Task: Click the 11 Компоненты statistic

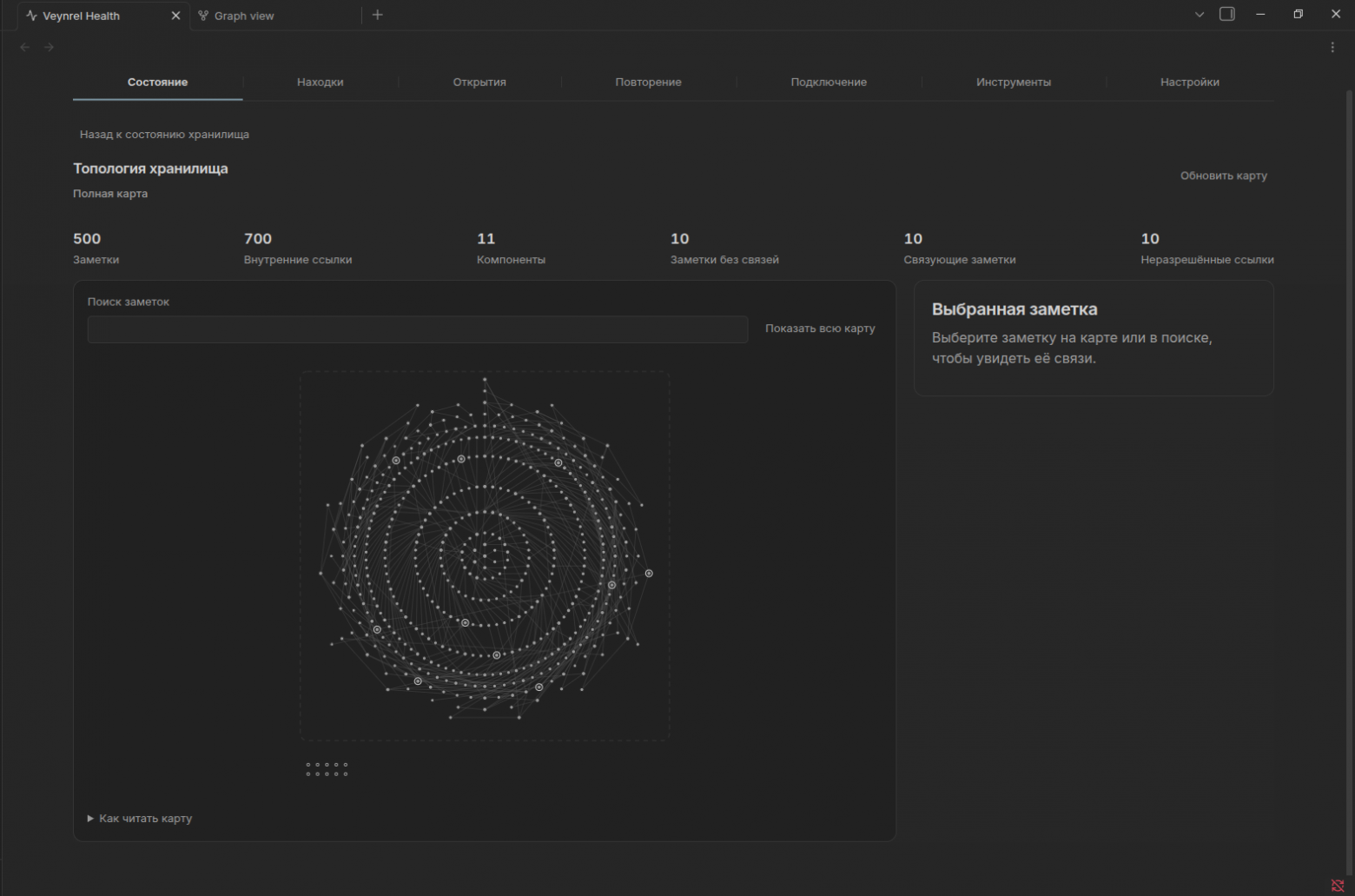Action: (511, 248)
